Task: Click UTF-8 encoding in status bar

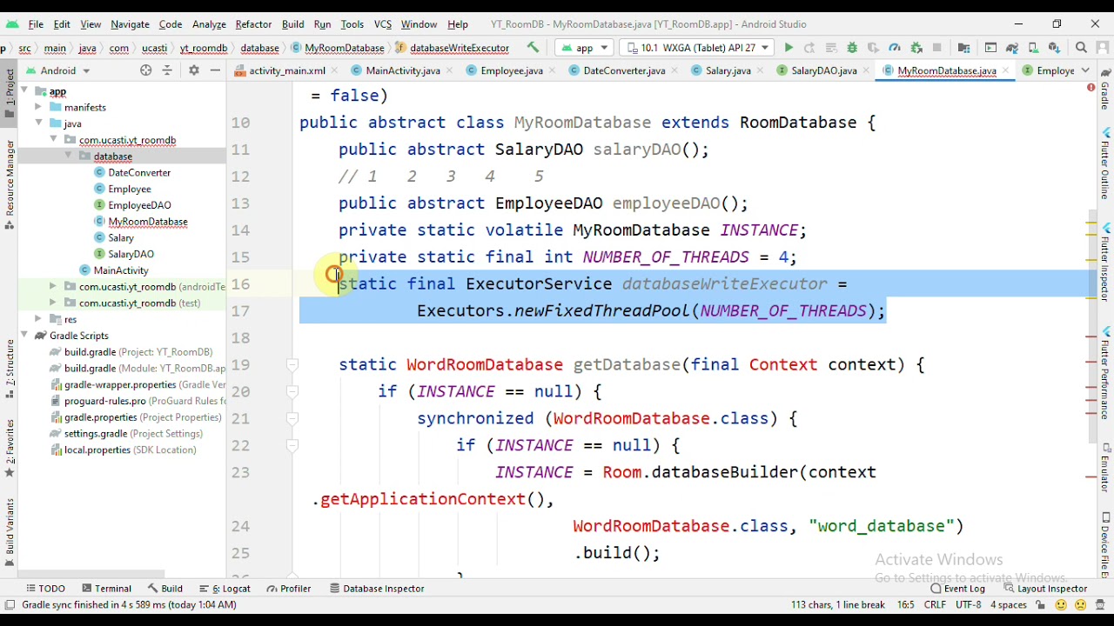Action: click(x=968, y=605)
